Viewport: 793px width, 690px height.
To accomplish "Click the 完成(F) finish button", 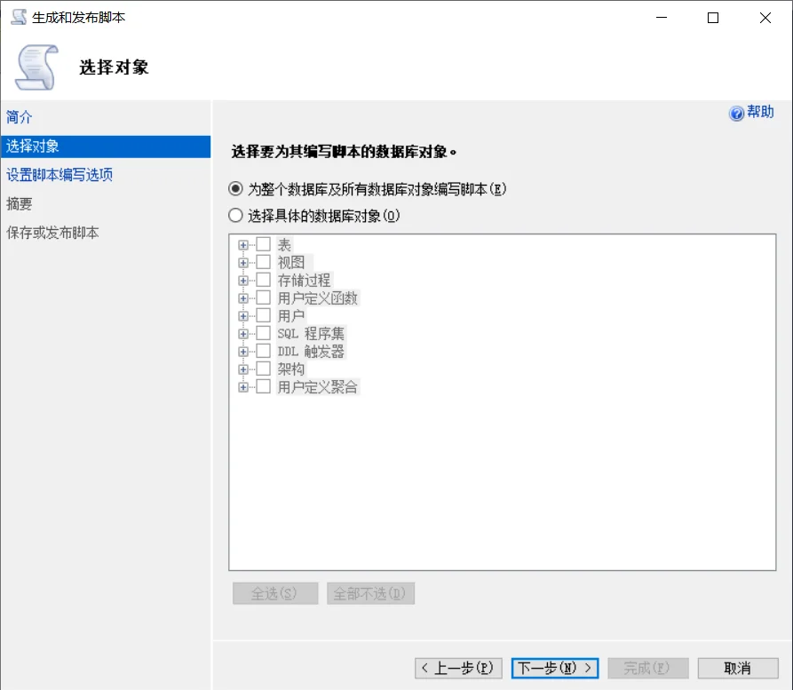I will click(x=648, y=669).
